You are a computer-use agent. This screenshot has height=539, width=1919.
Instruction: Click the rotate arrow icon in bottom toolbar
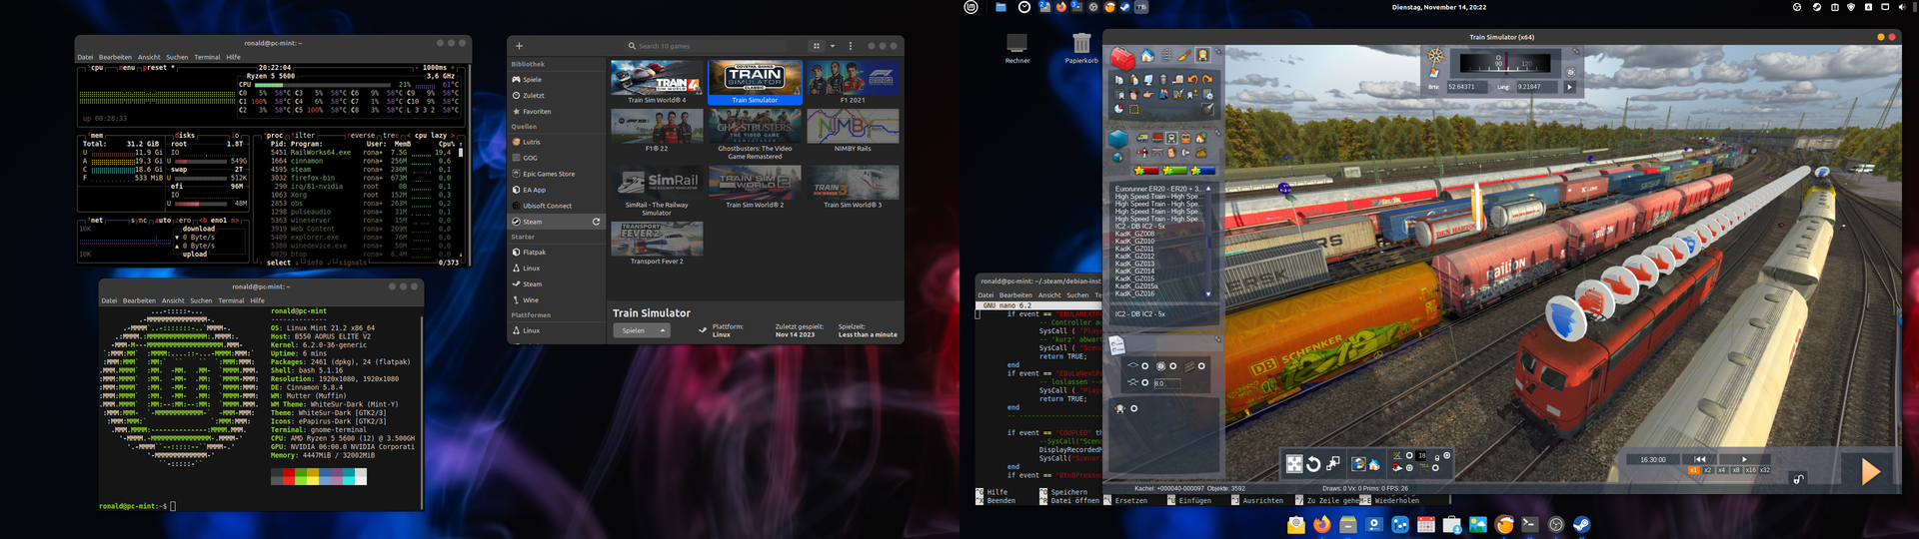click(1313, 464)
